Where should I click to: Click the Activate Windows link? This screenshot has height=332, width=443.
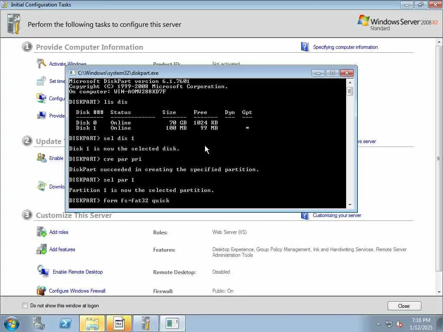coord(67,64)
